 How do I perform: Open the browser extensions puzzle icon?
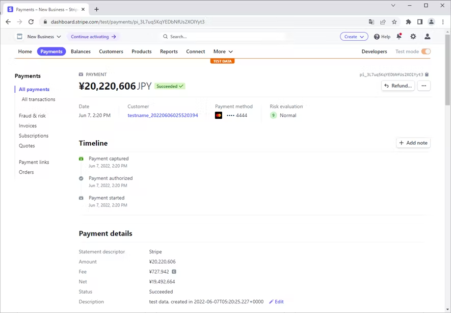pos(408,22)
